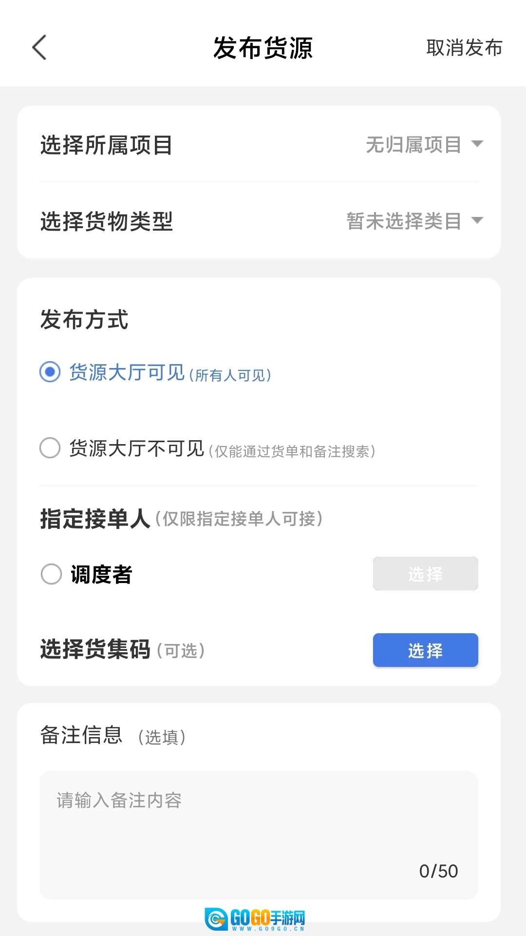The width and height of the screenshot is (526, 936).
Task: Tap the 调度者 label text
Action: point(101,574)
